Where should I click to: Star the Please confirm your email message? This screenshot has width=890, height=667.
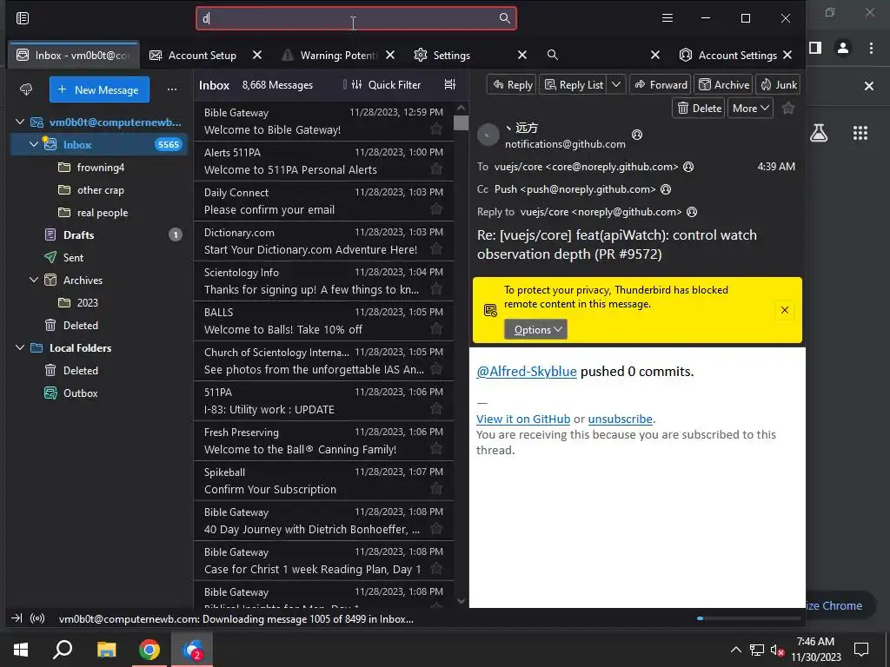pos(436,208)
